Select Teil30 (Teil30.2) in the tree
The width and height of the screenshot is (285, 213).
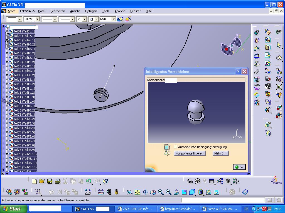click(x=24, y=75)
